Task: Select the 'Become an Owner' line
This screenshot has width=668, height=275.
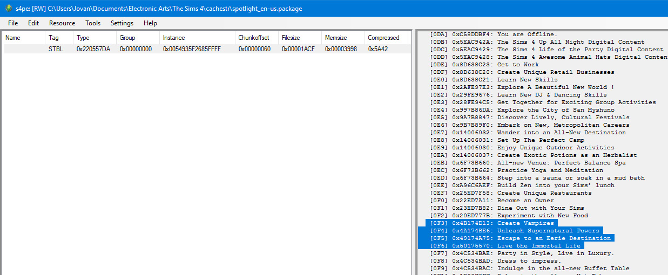Action: coord(492,201)
